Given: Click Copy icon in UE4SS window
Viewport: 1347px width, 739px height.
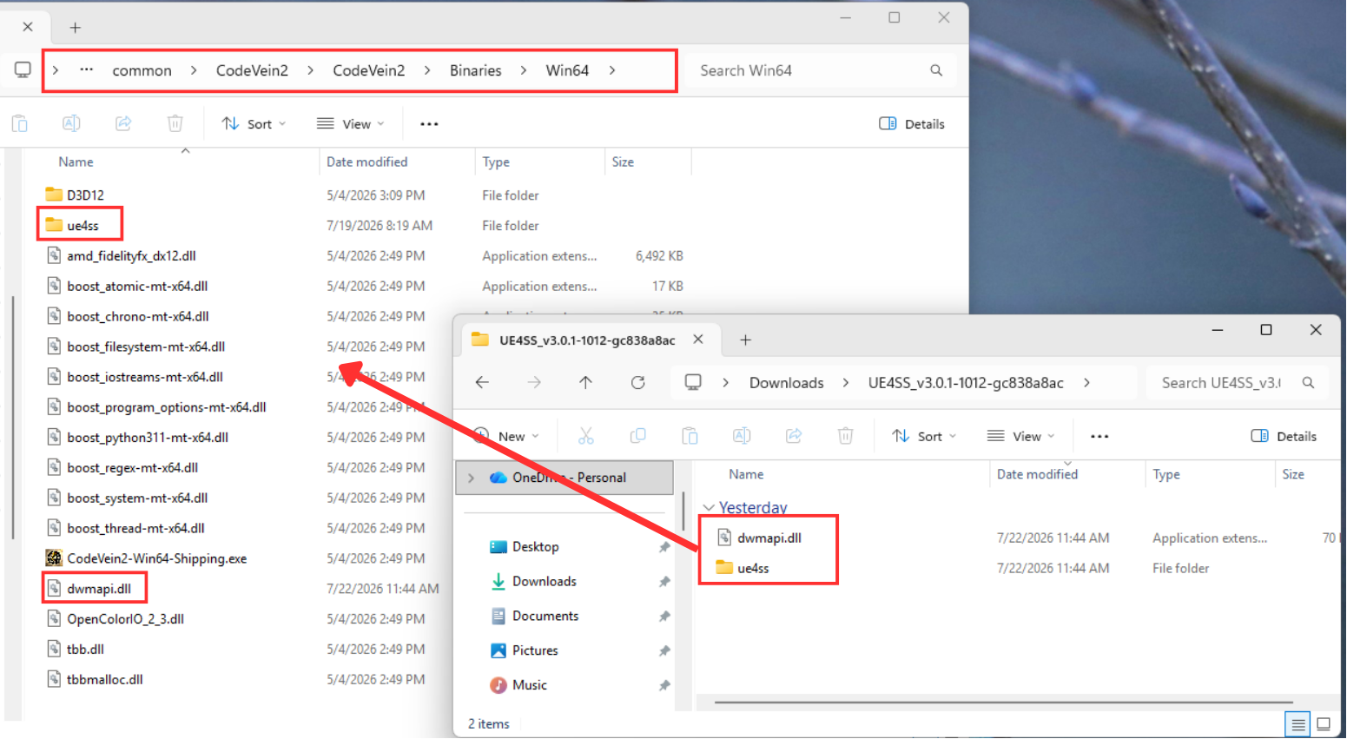Looking at the screenshot, I should (638, 436).
